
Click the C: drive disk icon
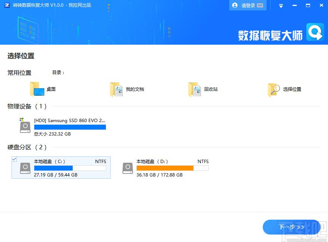click(25, 168)
